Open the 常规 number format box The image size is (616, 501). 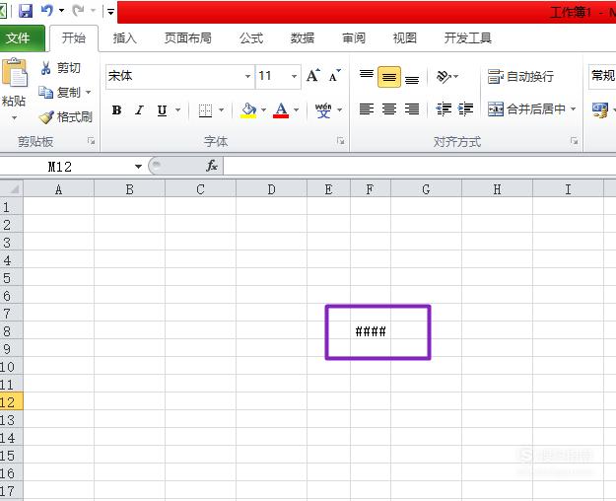[602, 76]
